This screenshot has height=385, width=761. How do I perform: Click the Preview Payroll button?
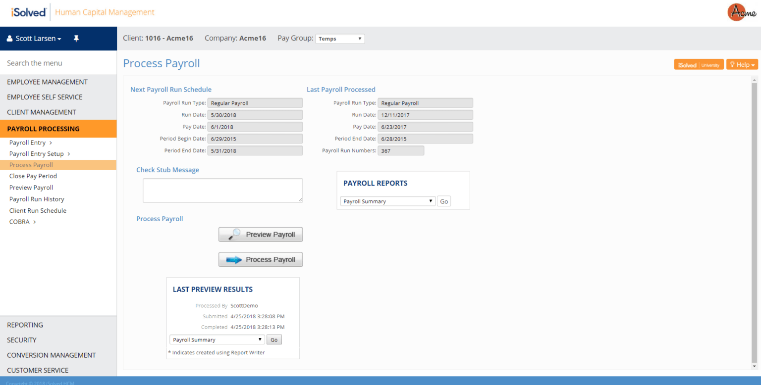pyautogui.click(x=261, y=235)
